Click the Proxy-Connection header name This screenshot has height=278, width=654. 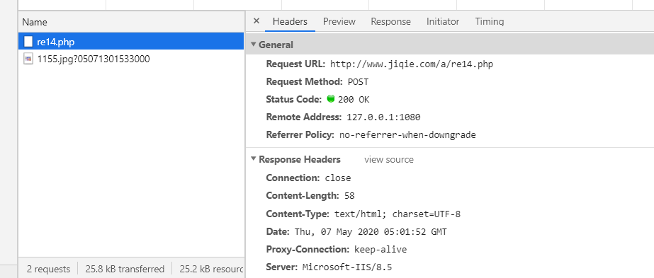(x=308, y=250)
